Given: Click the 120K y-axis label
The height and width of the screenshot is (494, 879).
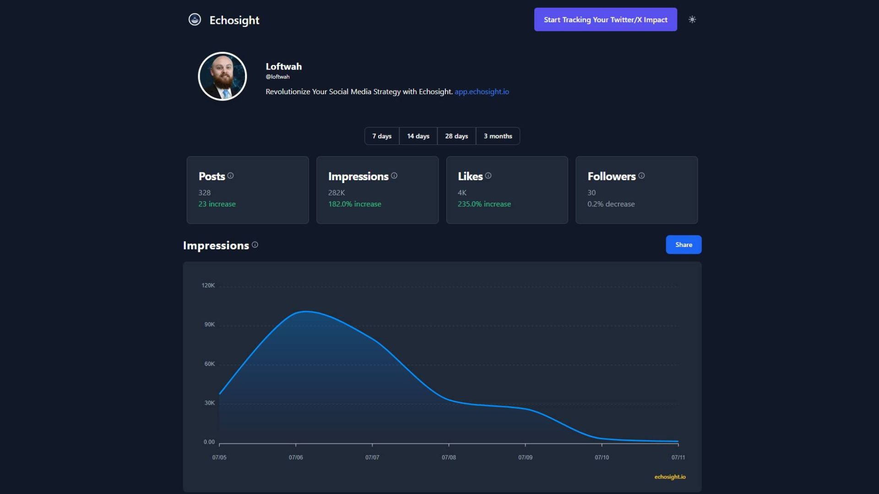Looking at the screenshot, I should [208, 285].
